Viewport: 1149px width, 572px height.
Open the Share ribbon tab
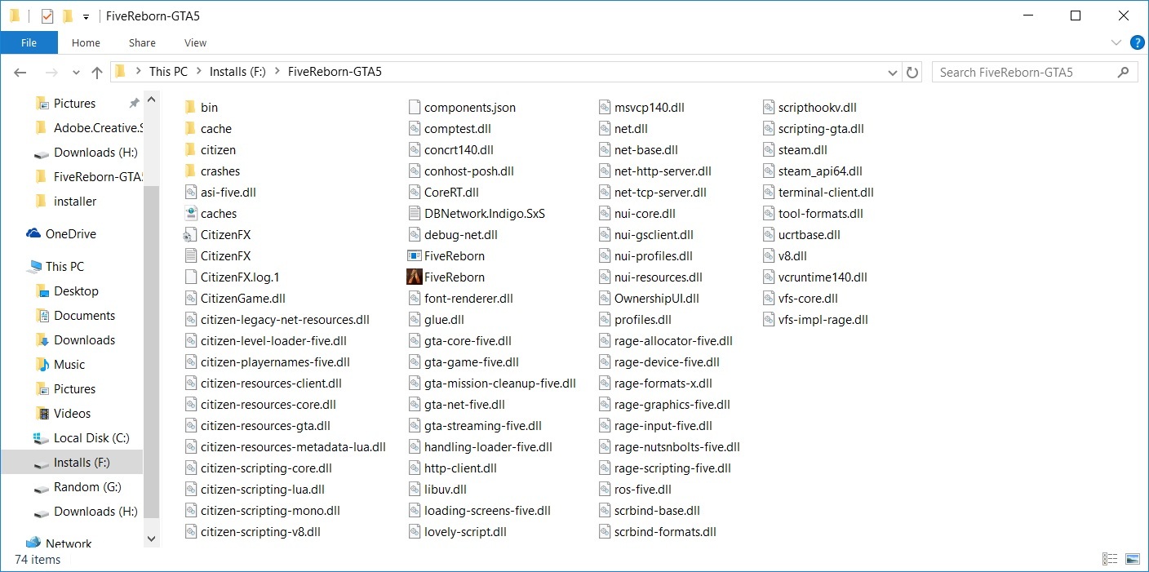click(142, 42)
